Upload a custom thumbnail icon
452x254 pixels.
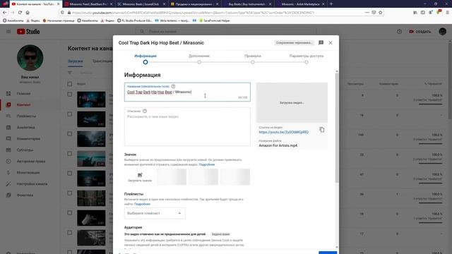[x=140, y=177]
